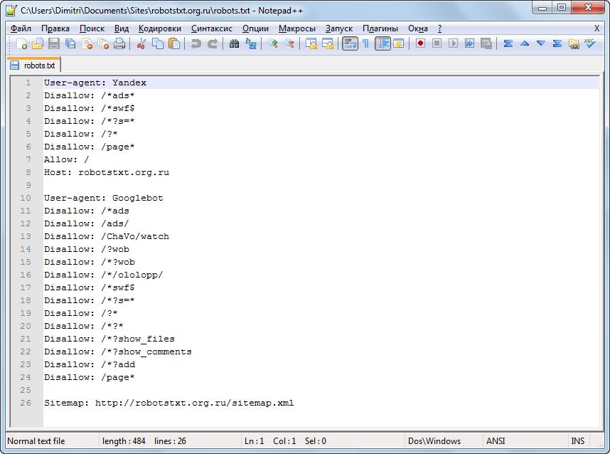Click the blue up triangle toolbar icon
Image resolution: width=610 pixels, height=454 pixels.
(525, 43)
